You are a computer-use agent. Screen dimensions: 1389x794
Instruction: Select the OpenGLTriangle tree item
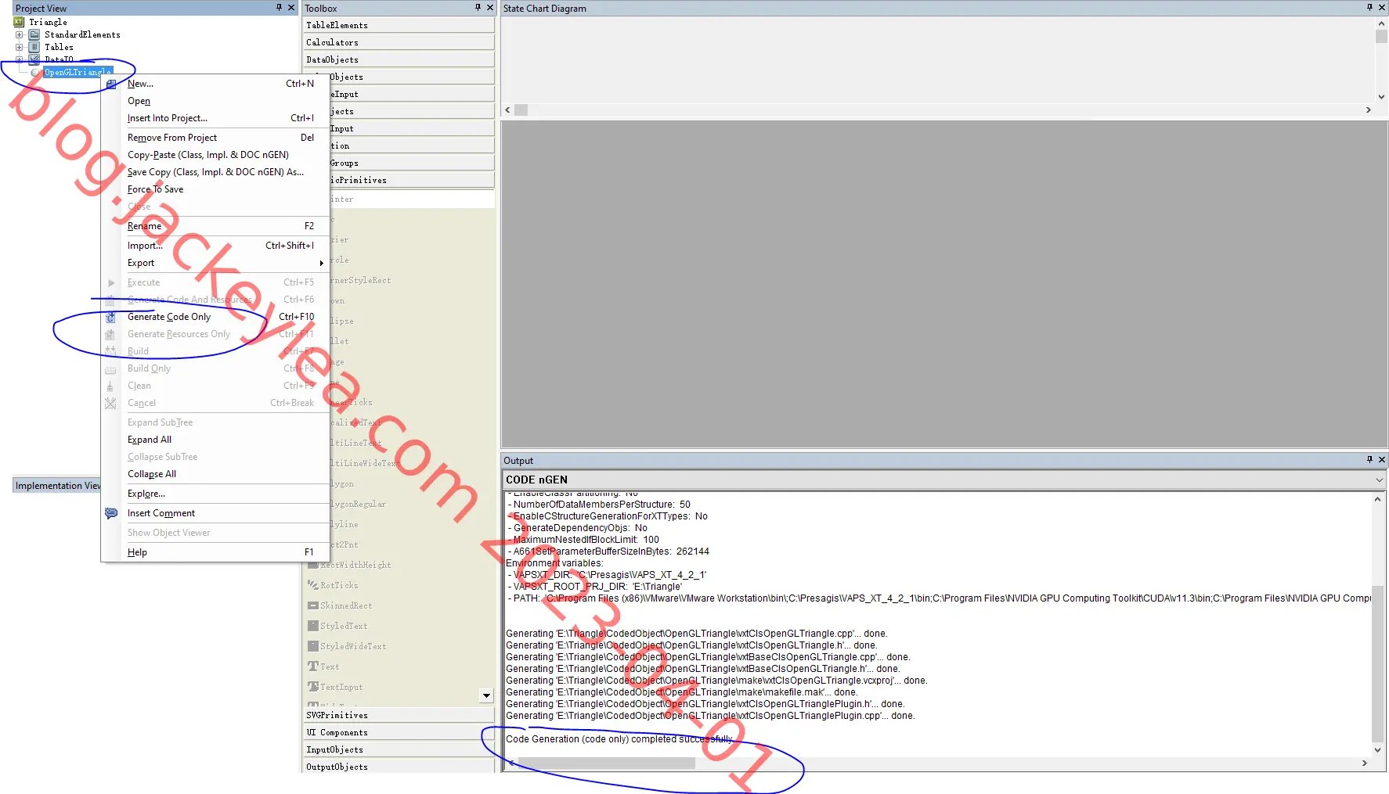78,72
